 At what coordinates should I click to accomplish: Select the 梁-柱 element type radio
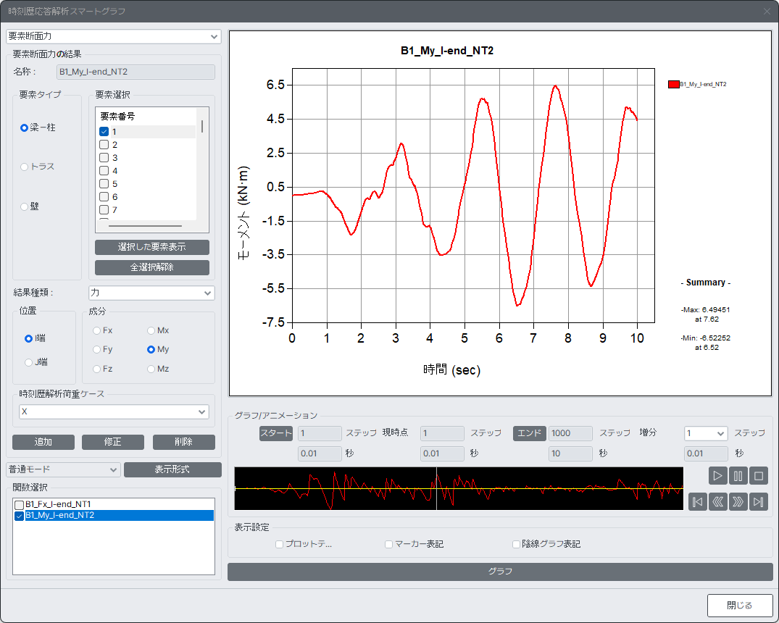[24, 127]
